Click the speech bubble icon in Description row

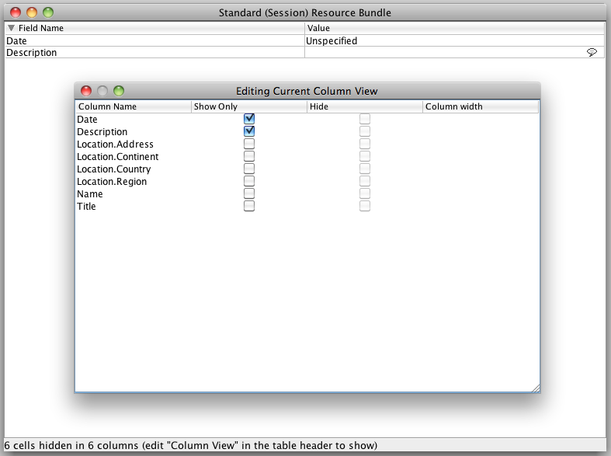click(592, 52)
